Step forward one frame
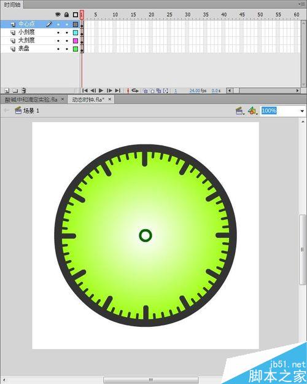 pos(109,90)
